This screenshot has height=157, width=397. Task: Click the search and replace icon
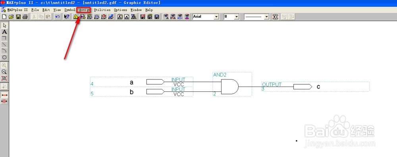tap(173, 17)
